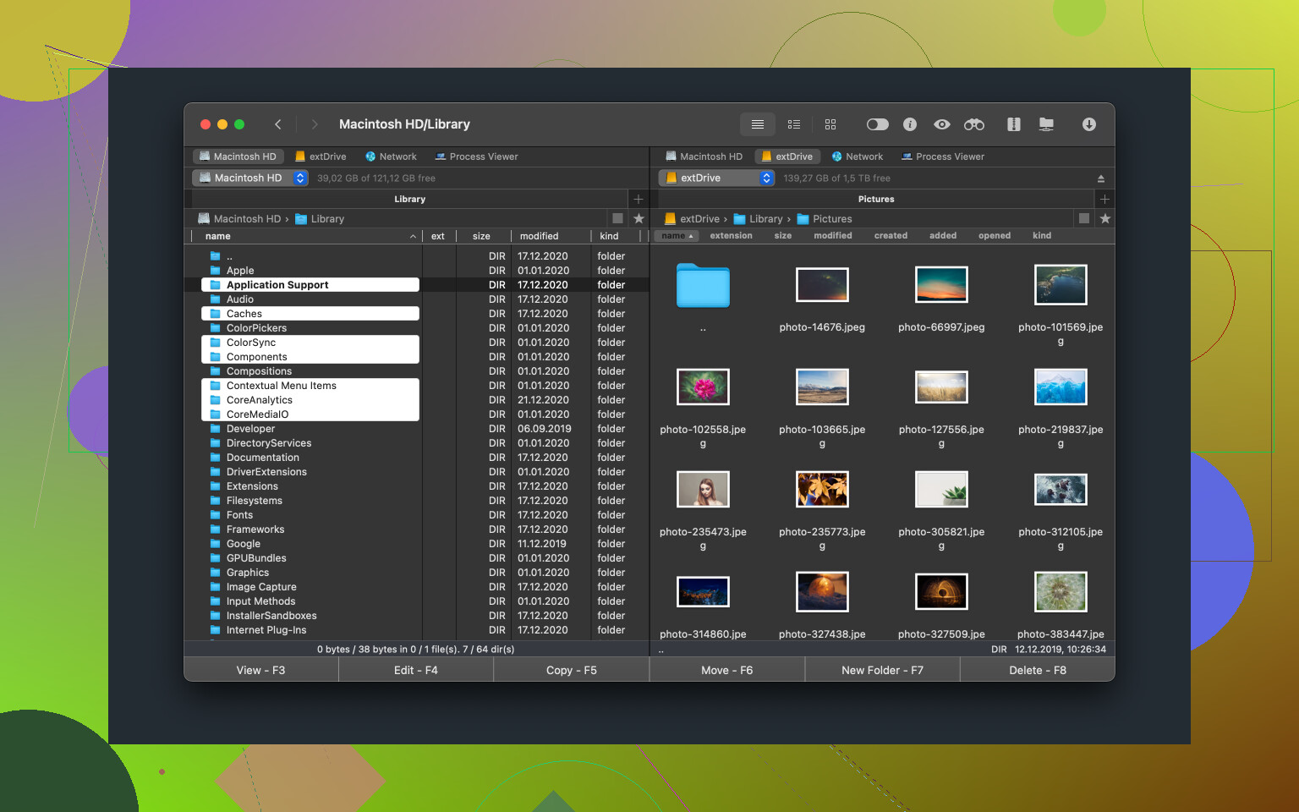Select full details list view mode

click(758, 124)
